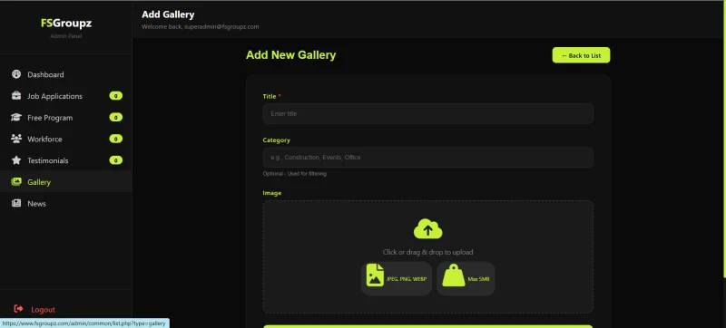Click the Workforce count badge
This screenshot has height=328, width=726.
pyautogui.click(x=116, y=139)
